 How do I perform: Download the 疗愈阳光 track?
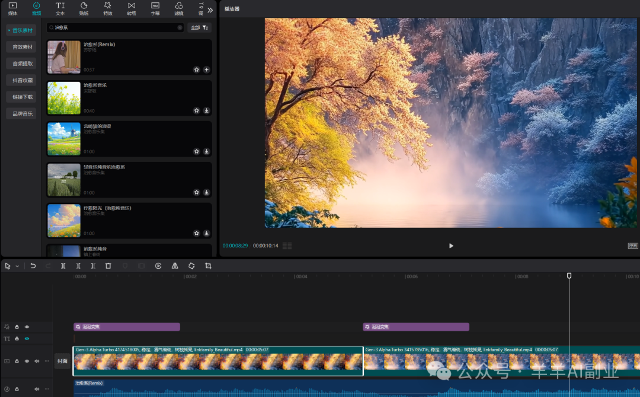point(207,233)
